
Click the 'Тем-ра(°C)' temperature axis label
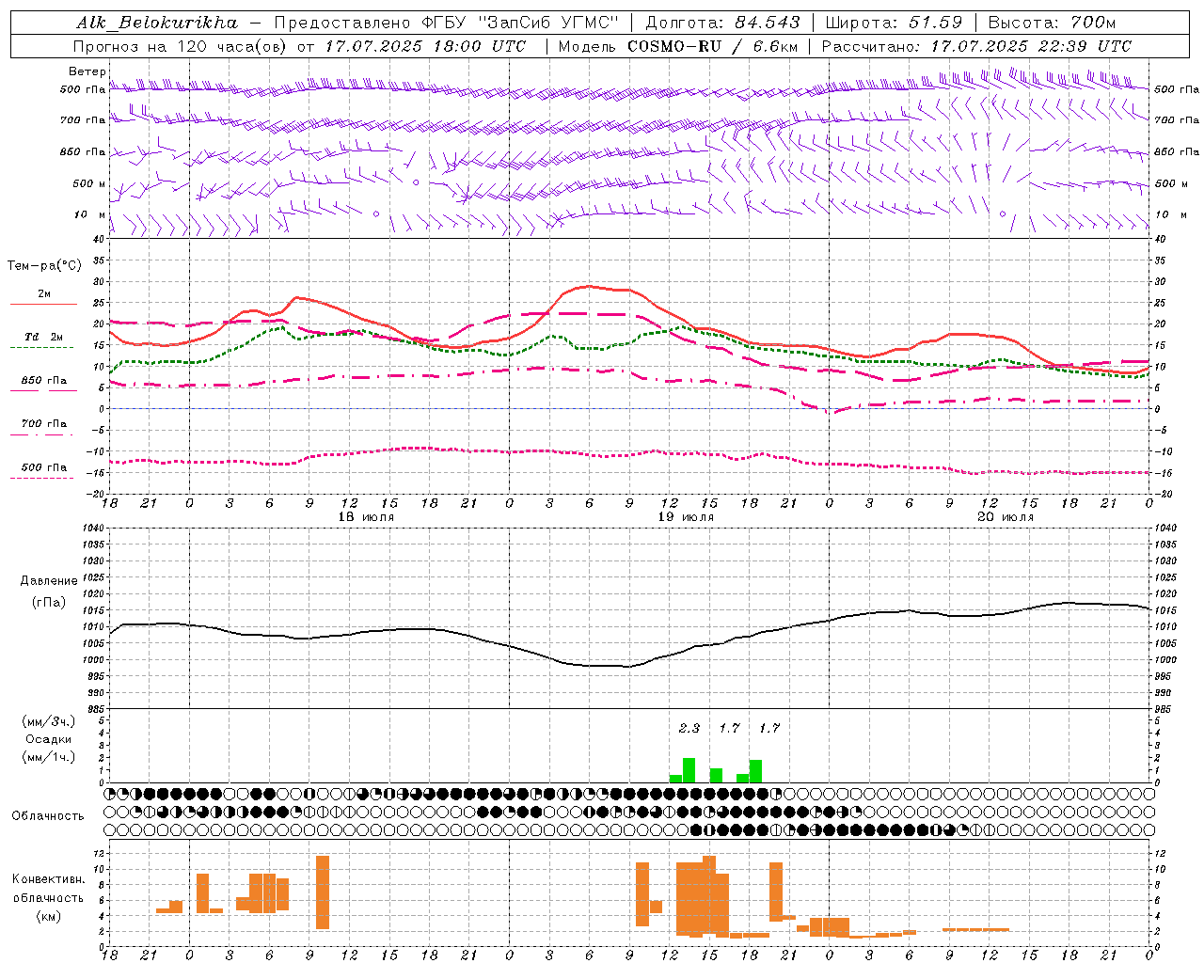tap(44, 266)
